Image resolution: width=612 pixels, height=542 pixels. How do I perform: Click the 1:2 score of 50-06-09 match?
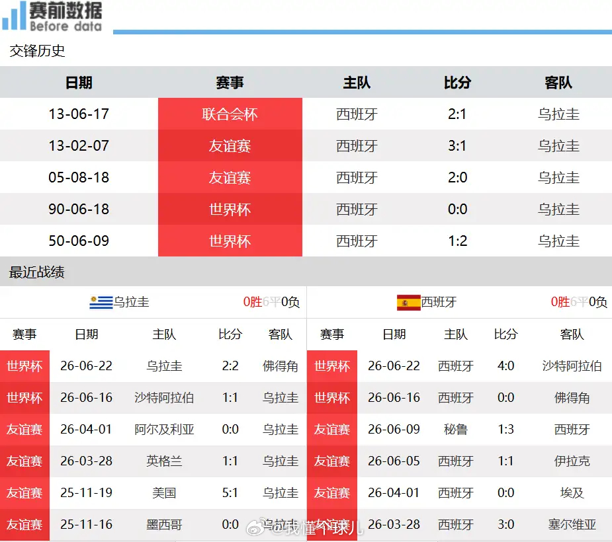(x=457, y=241)
